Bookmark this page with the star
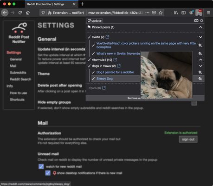The width and height of the screenshot is (213, 186). 161,13
